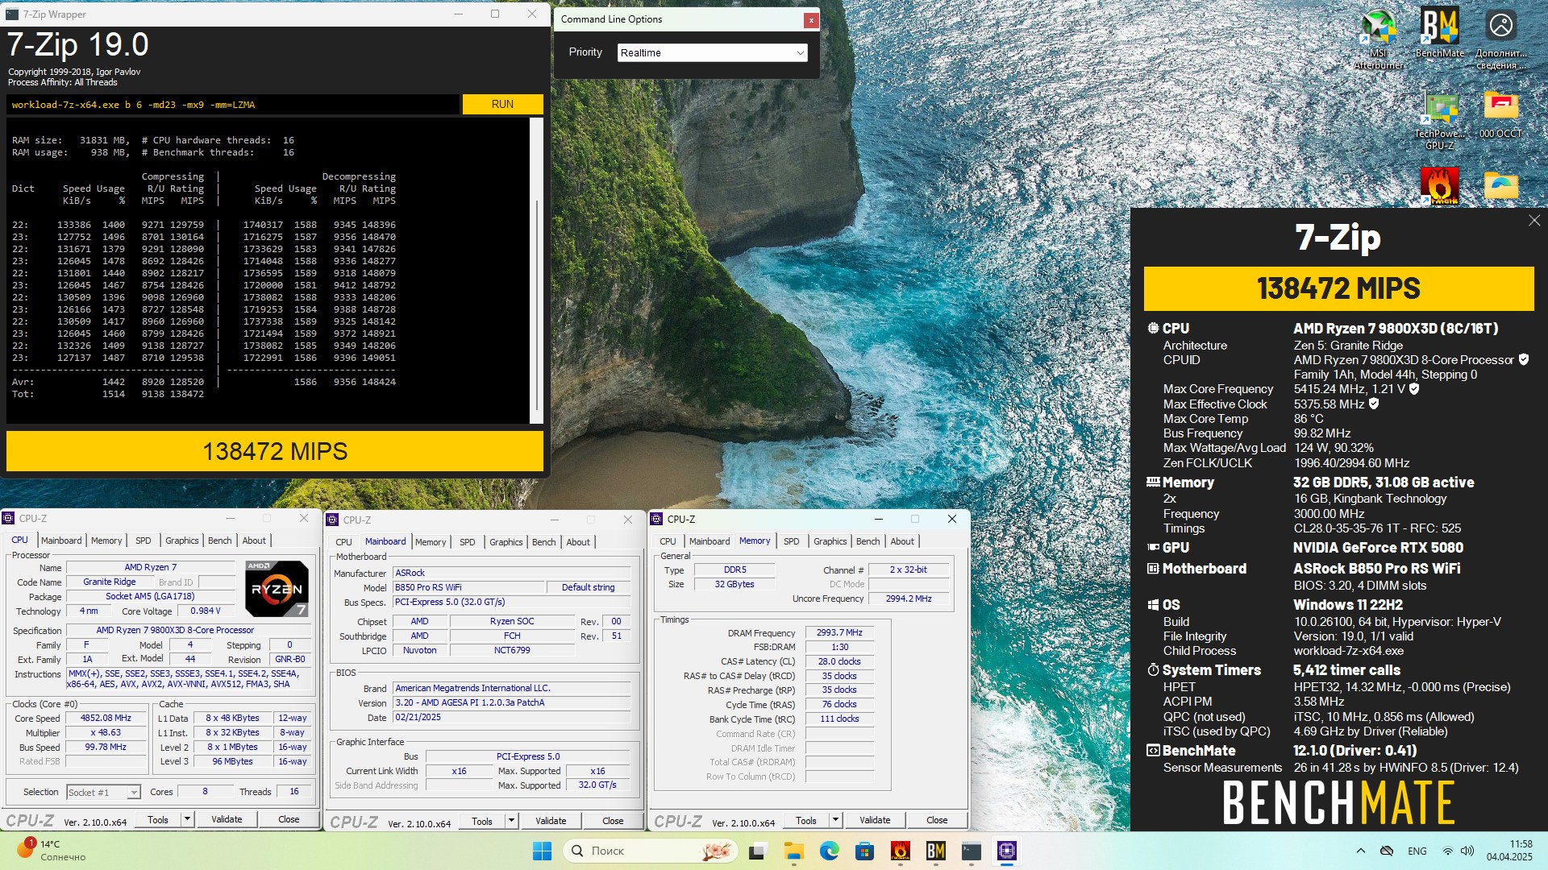Open the volume control in system tray
The image size is (1548, 870).
click(1467, 851)
